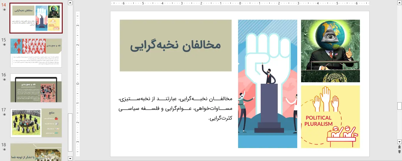Click the animation star under slide 18
402x161 pixels.
[4, 150]
